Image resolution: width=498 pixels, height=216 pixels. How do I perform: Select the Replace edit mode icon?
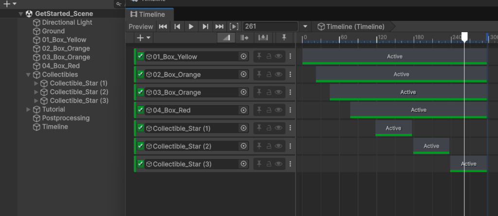pyautogui.click(x=263, y=37)
